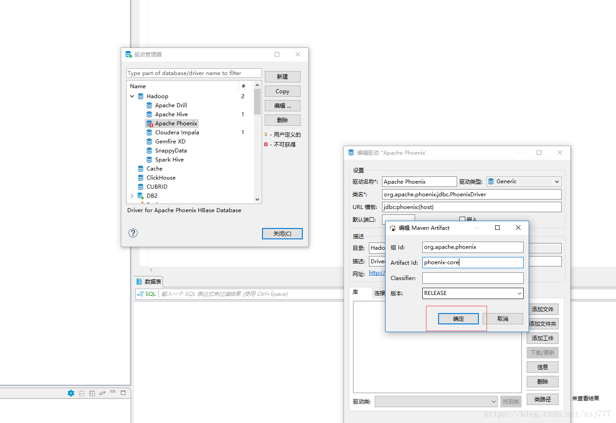Click the 添加工件 button
This screenshot has height=423, width=616.
click(543, 338)
